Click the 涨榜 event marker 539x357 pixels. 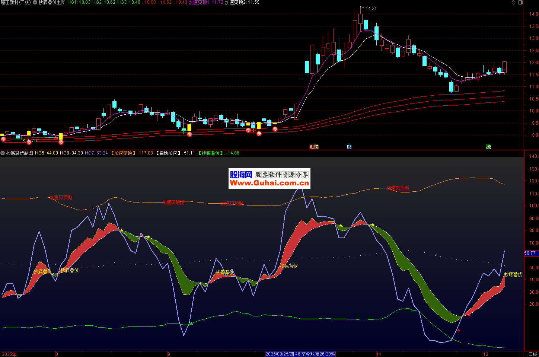pos(314,147)
